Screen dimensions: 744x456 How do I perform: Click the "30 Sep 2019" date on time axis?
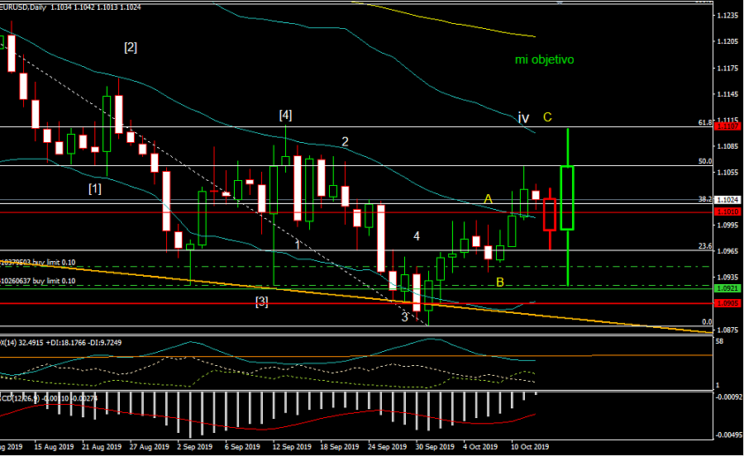click(434, 446)
